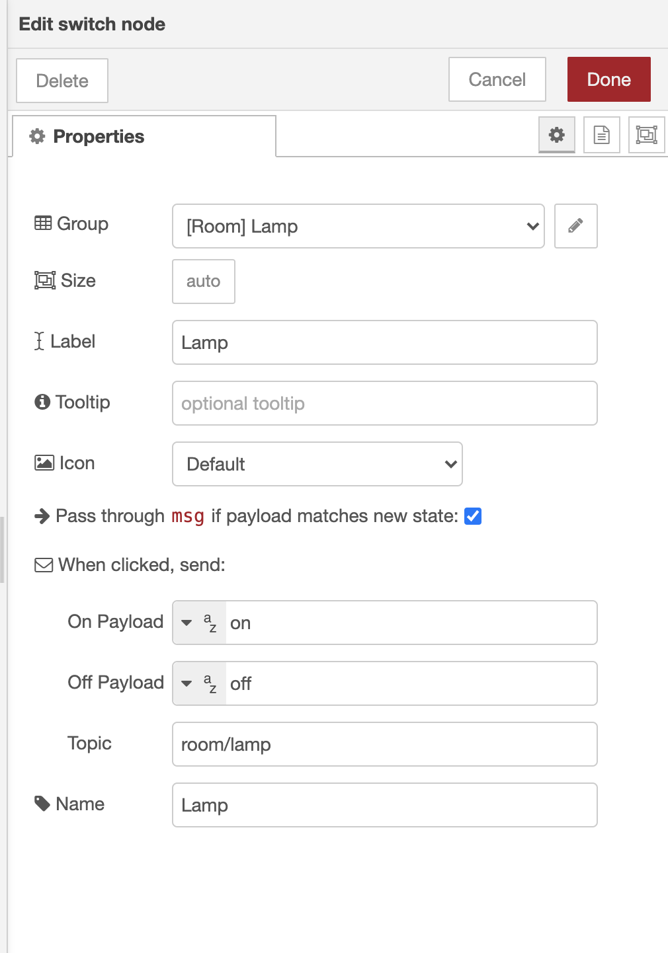Viewport: 668px width, 953px height.
Task: Open the Icon dropdown set to Default
Action: click(317, 464)
